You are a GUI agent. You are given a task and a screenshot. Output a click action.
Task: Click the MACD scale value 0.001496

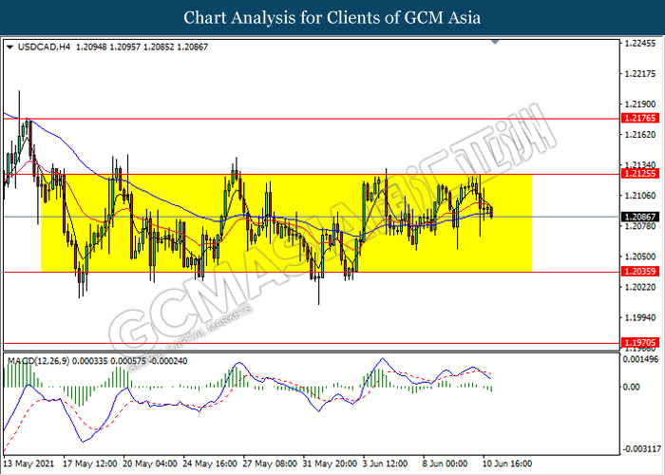pos(641,359)
